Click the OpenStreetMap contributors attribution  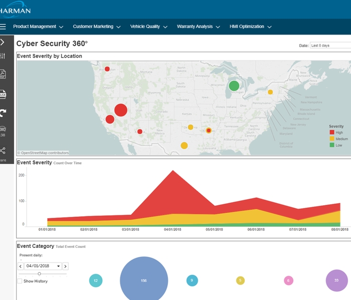click(x=43, y=153)
